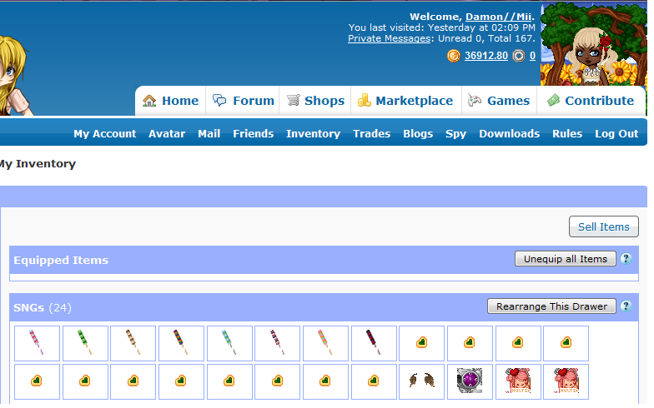The height and width of the screenshot is (408, 654).
Task: Click the Damon//Mii username link
Action: tap(498, 17)
